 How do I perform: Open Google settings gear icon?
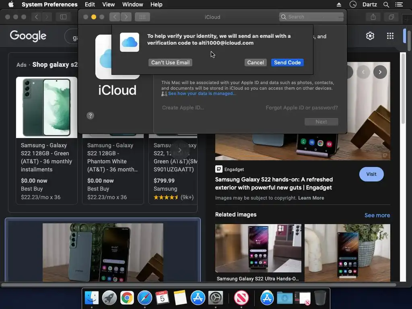[370, 36]
